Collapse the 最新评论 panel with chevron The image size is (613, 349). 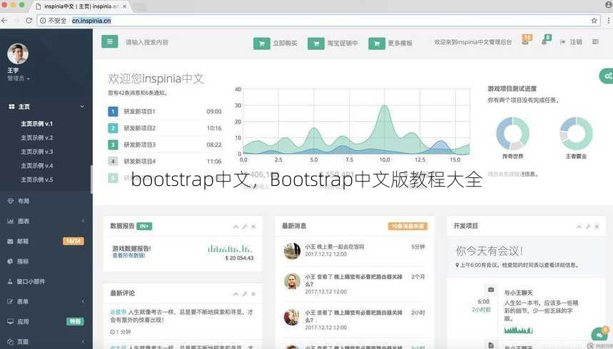click(235, 293)
